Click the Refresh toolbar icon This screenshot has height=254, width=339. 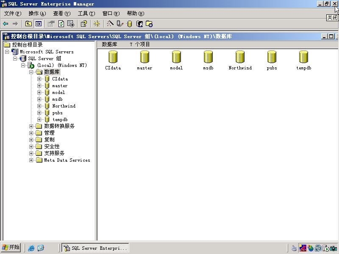[x=61, y=24]
